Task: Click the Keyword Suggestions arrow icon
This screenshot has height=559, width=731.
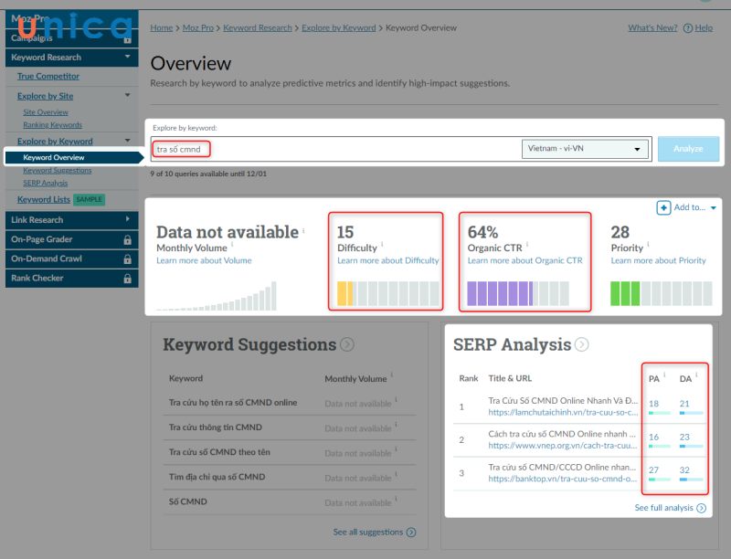Action: [x=347, y=345]
